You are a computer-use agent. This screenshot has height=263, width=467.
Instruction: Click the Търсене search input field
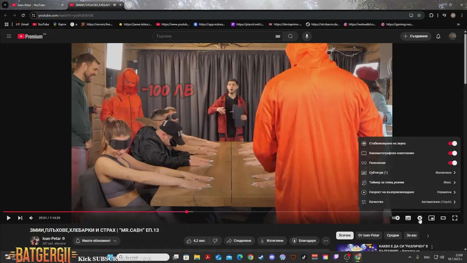click(x=215, y=36)
